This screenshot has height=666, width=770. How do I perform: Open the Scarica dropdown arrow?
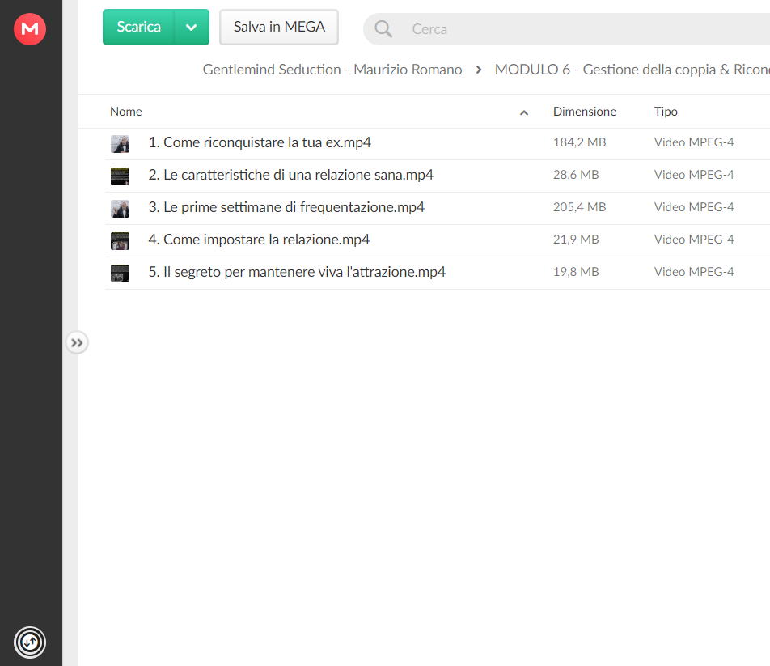click(192, 27)
